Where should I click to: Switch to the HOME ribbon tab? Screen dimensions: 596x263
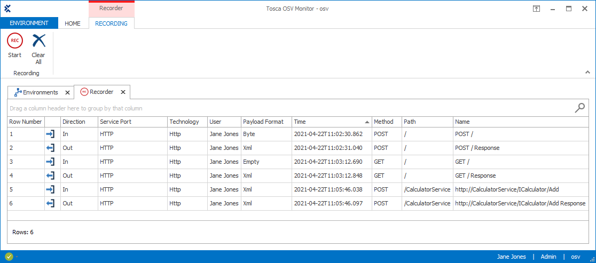pos(73,23)
